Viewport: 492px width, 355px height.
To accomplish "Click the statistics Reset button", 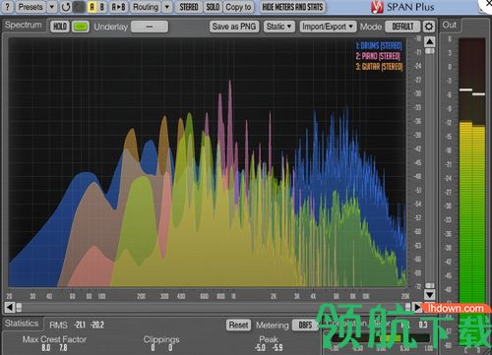I will pyautogui.click(x=239, y=325).
